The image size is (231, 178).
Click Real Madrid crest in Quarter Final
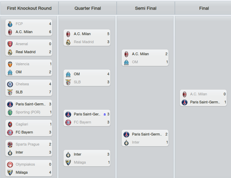(68, 42)
